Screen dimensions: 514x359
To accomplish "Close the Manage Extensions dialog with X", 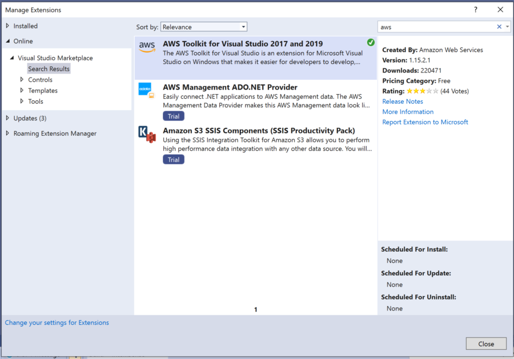I will point(500,10).
